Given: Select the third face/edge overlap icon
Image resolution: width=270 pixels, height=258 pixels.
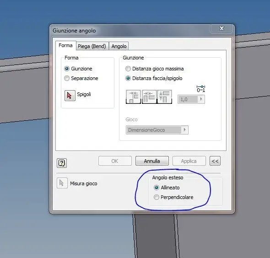Looking at the screenshot, I should (x=164, y=97).
